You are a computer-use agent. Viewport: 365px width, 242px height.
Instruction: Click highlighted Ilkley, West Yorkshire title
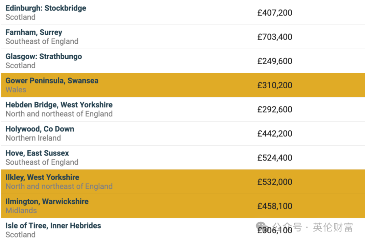click(x=42, y=177)
